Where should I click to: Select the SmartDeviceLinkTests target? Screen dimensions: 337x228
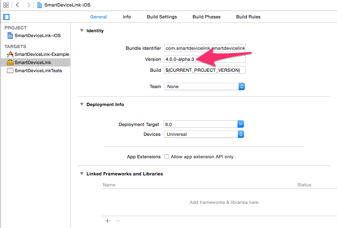point(35,71)
